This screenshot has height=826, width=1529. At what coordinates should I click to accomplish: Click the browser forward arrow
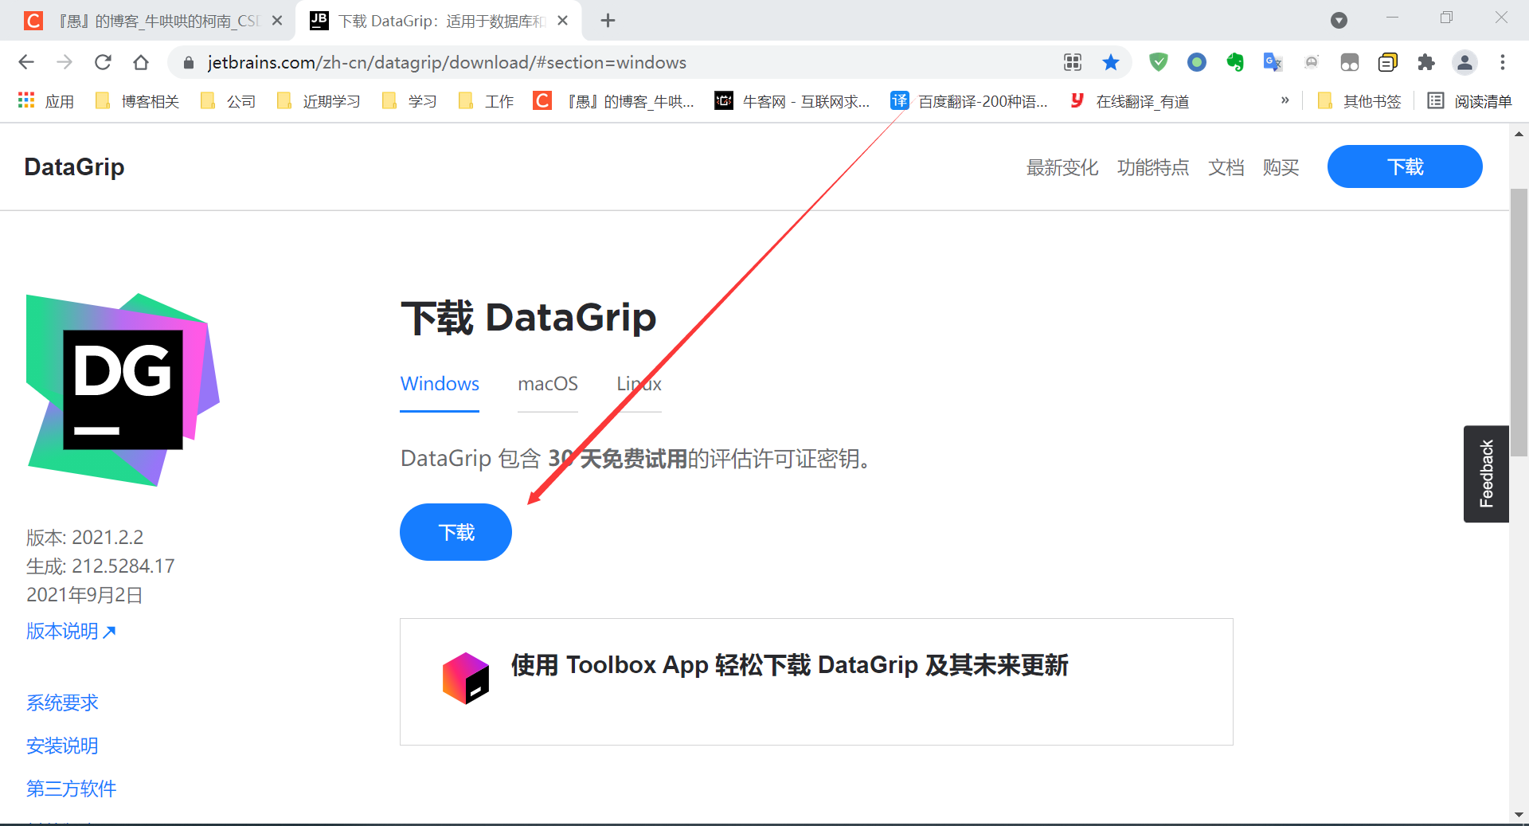point(65,62)
